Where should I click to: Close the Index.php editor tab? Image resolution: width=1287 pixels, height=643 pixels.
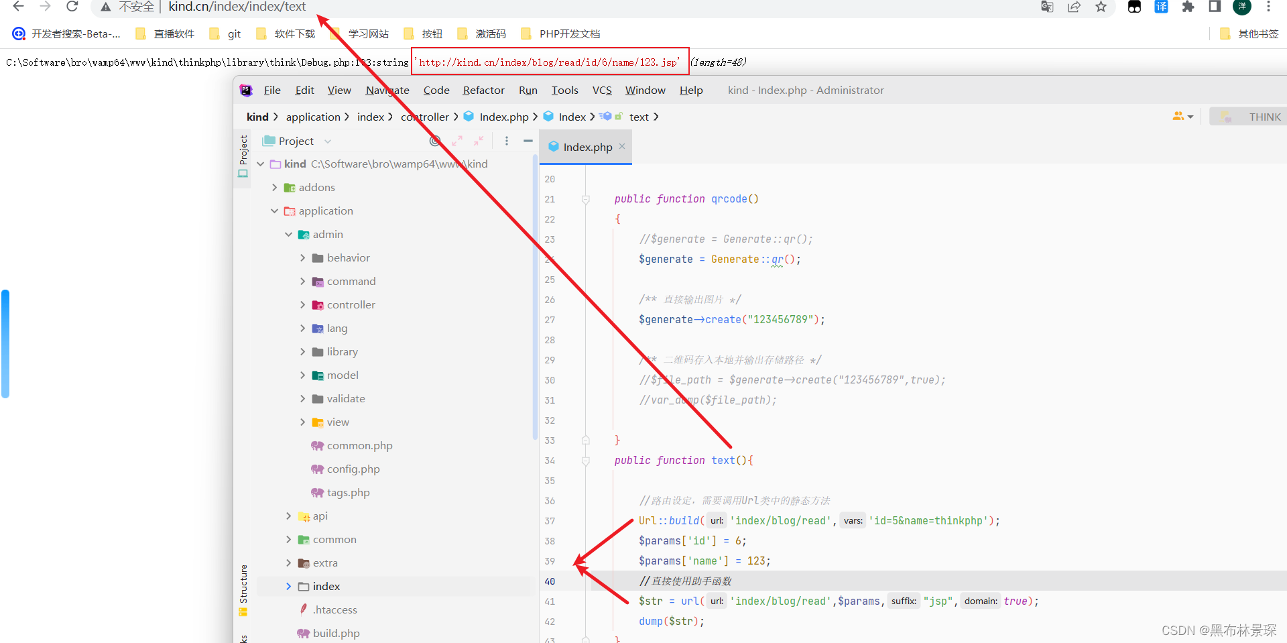point(622,146)
